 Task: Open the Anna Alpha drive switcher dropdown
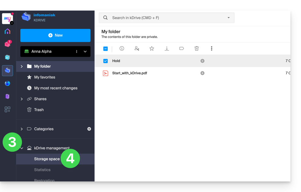click(x=85, y=52)
